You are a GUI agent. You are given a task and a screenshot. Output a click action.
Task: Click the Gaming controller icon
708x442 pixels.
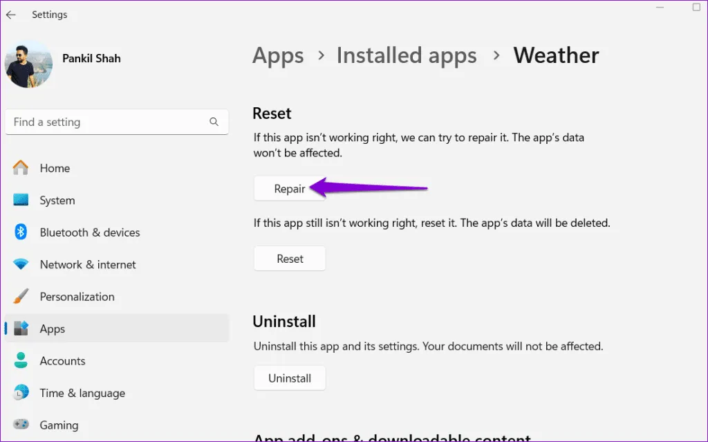coord(21,425)
